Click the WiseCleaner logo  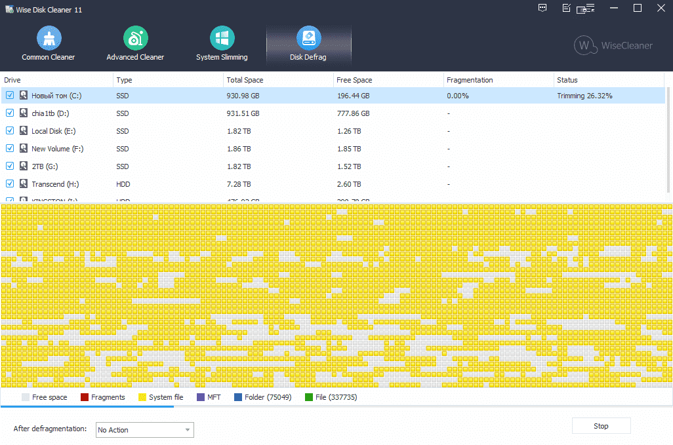click(x=613, y=45)
